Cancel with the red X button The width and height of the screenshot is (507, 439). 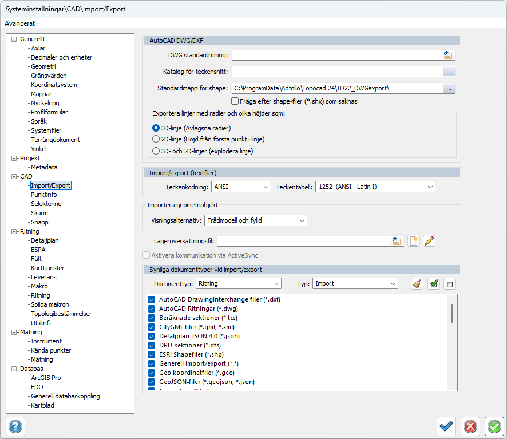point(470,426)
